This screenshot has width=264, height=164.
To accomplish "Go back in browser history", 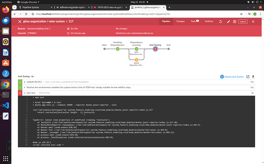I will click(15, 14).
